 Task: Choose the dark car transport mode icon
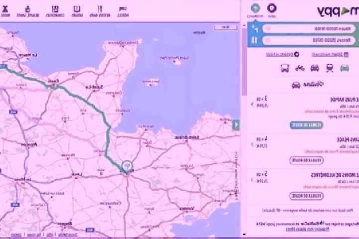pos(315,68)
